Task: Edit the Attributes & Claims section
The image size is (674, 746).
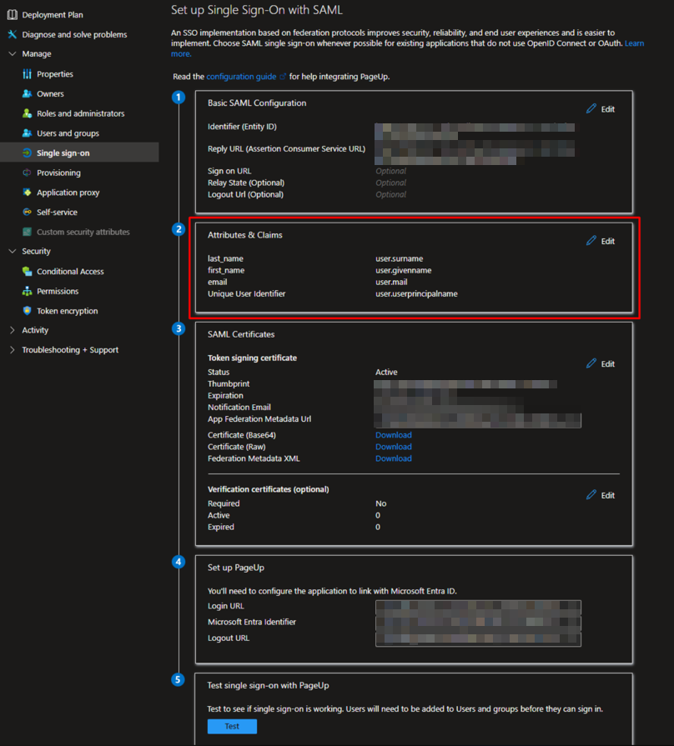Action: coord(601,241)
